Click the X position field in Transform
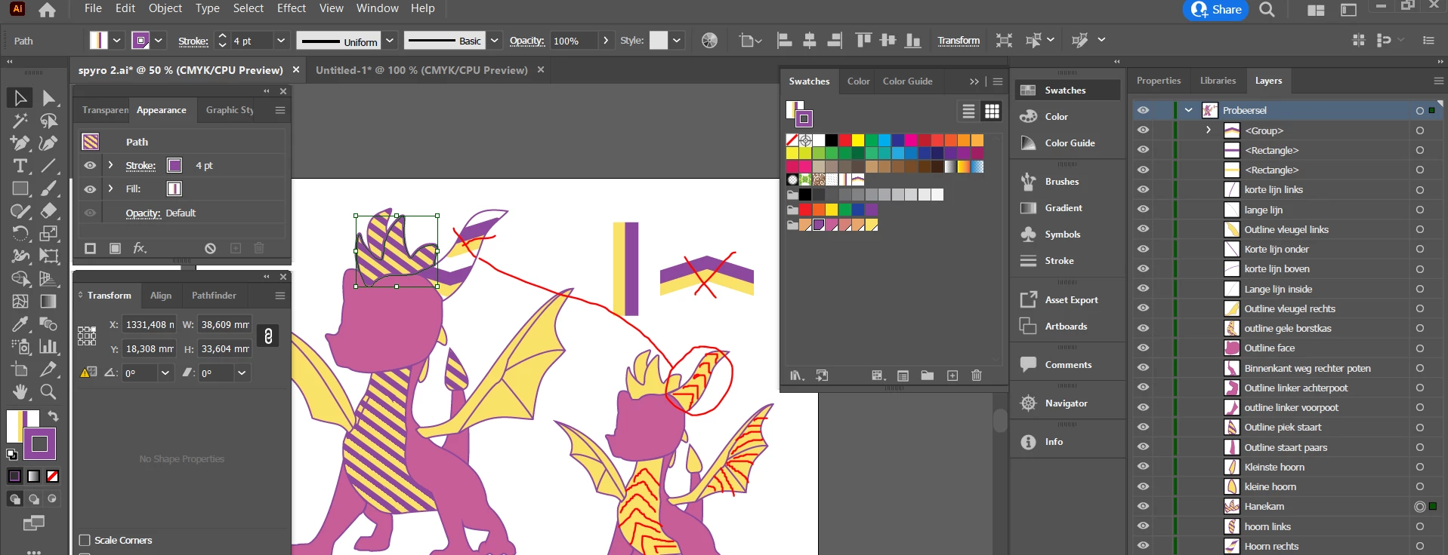 (x=150, y=324)
